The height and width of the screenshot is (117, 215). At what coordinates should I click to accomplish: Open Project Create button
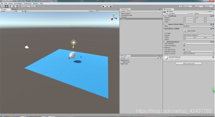tap(123, 58)
